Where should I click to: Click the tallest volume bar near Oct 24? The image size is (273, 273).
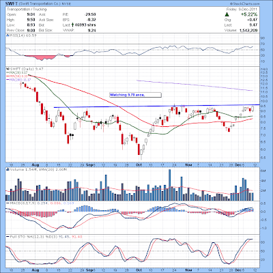[169, 185]
